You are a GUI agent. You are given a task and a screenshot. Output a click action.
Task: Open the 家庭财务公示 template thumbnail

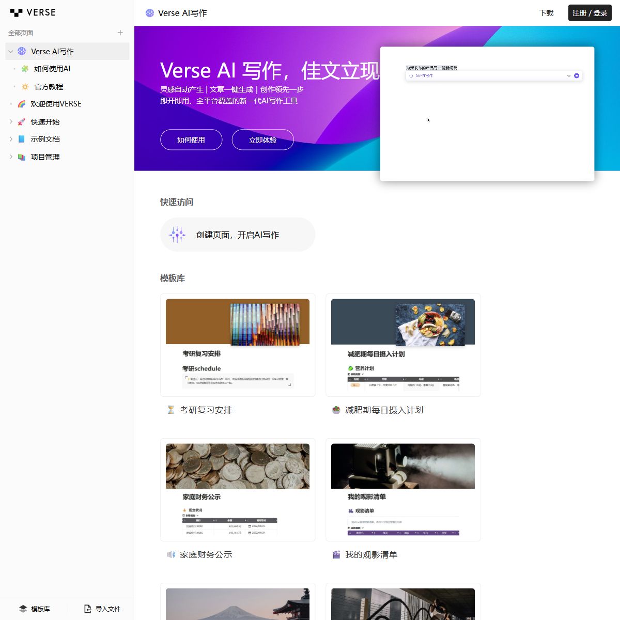click(x=238, y=490)
